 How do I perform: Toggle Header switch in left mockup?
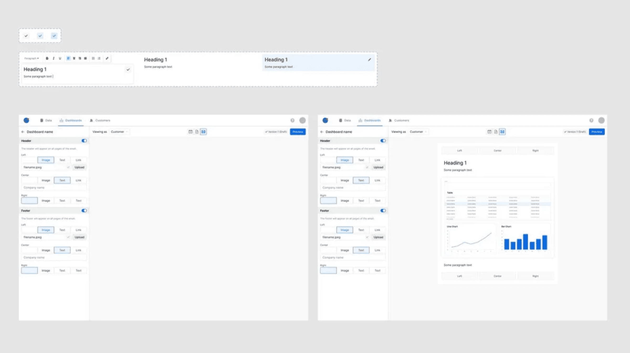point(84,141)
